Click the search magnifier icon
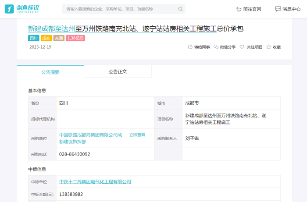The image size is (307, 202). pos(180,9)
